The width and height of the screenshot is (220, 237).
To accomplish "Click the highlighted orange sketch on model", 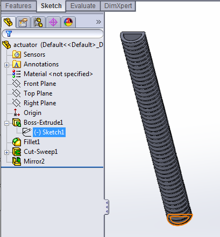I will click(180, 219).
